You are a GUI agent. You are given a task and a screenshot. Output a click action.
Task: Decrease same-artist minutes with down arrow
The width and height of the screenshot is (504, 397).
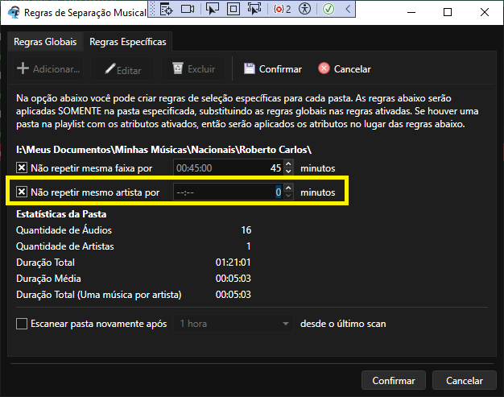click(289, 196)
